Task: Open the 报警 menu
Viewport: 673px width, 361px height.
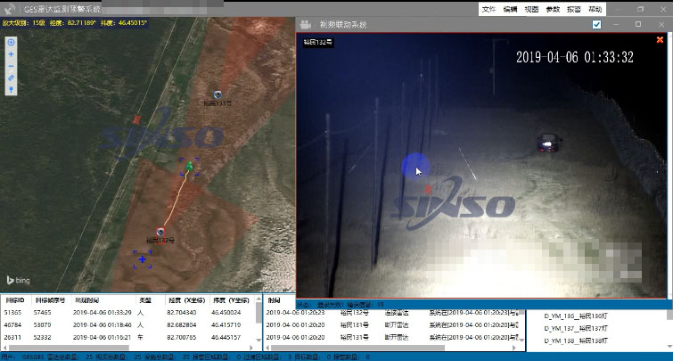Action: click(573, 8)
